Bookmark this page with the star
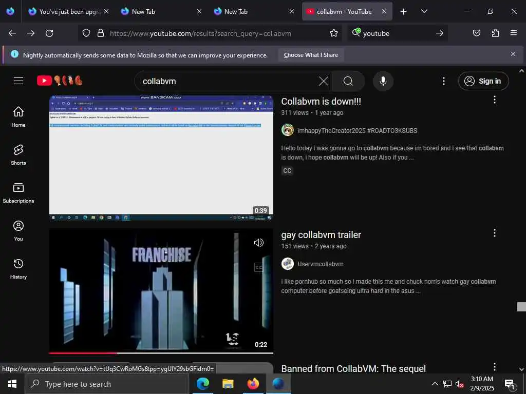 (333, 33)
